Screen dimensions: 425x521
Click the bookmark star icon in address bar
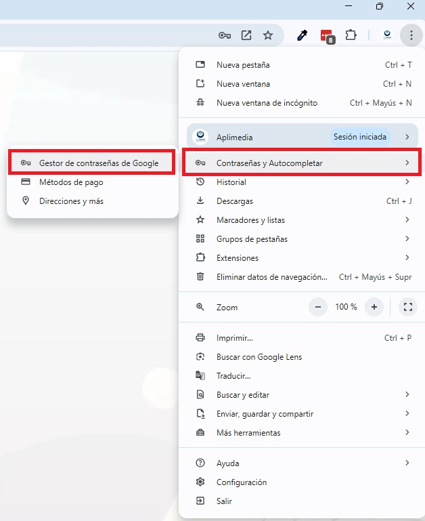click(x=268, y=35)
